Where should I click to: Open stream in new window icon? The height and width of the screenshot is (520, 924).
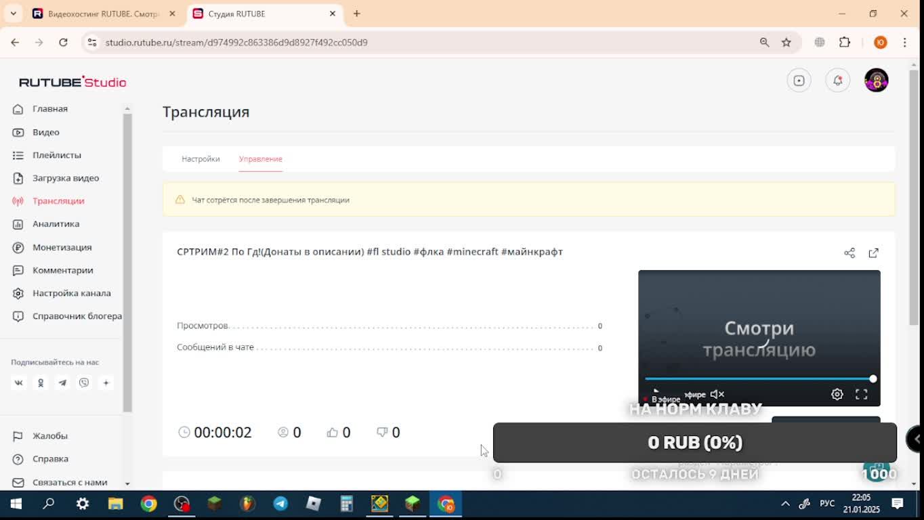pyautogui.click(x=874, y=253)
